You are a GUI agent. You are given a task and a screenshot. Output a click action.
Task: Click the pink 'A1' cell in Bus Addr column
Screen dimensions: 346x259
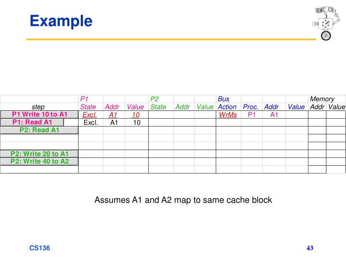coord(274,115)
